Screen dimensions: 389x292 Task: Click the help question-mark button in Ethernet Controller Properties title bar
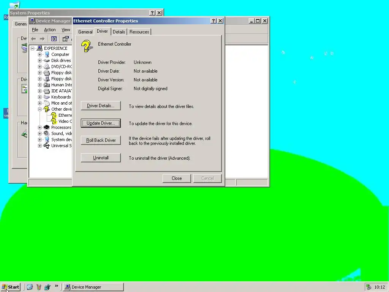point(213,21)
